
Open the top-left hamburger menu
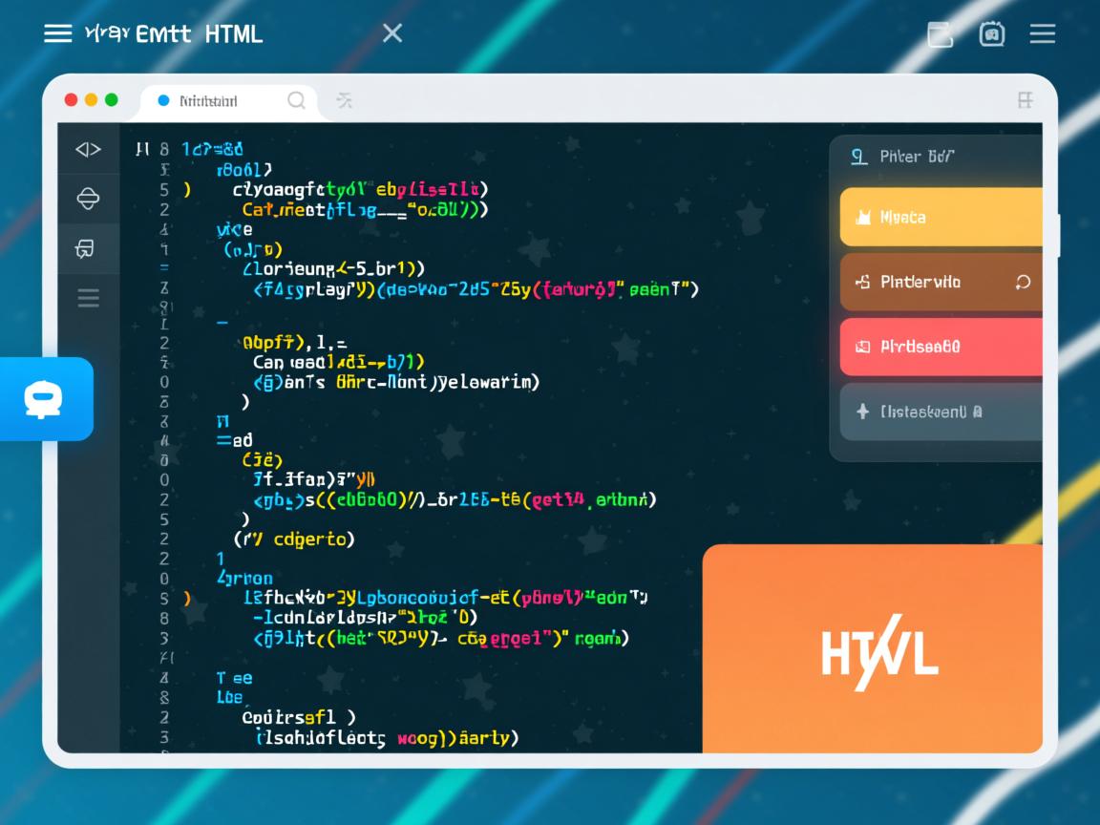(58, 33)
